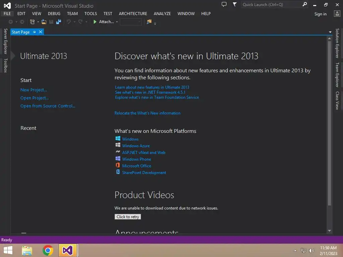Expand the Redo dropdown arrow
Image resolution: width=343 pixels, height=257 pixels.
86,22
